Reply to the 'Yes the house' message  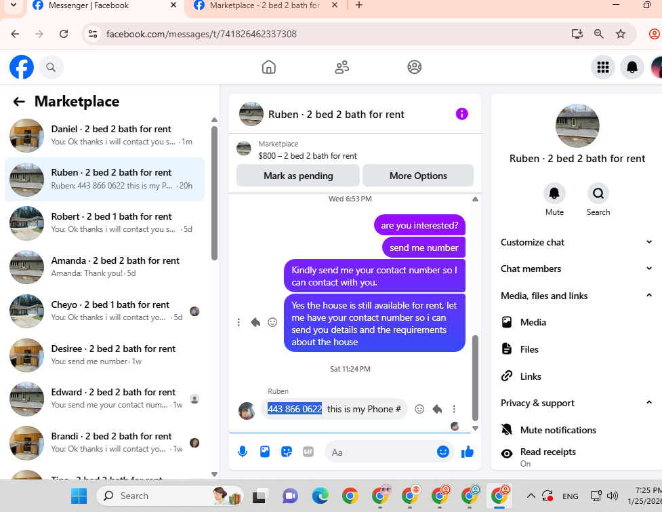click(255, 322)
